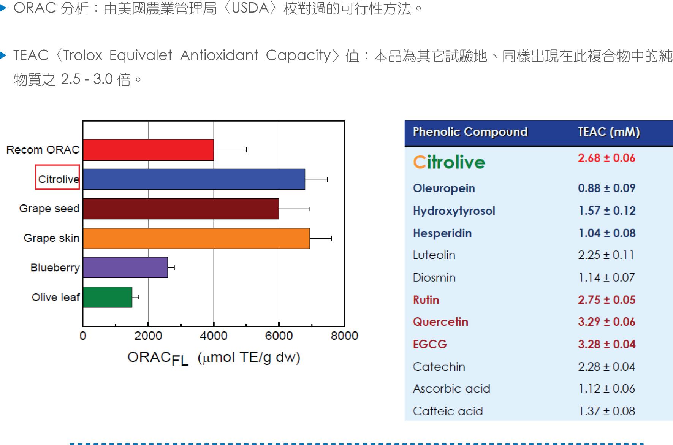Click the 'Olive leaf' chart label
Image resolution: width=673 pixels, height=445 pixels.
click(x=56, y=297)
